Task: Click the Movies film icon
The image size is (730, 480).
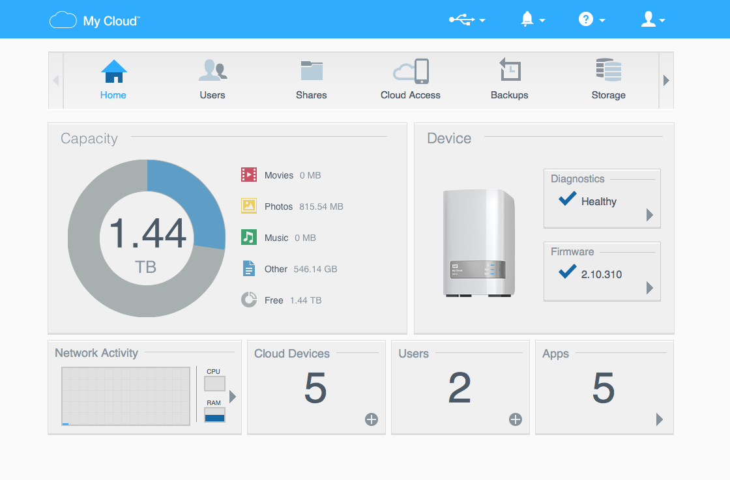Action: pyautogui.click(x=249, y=175)
